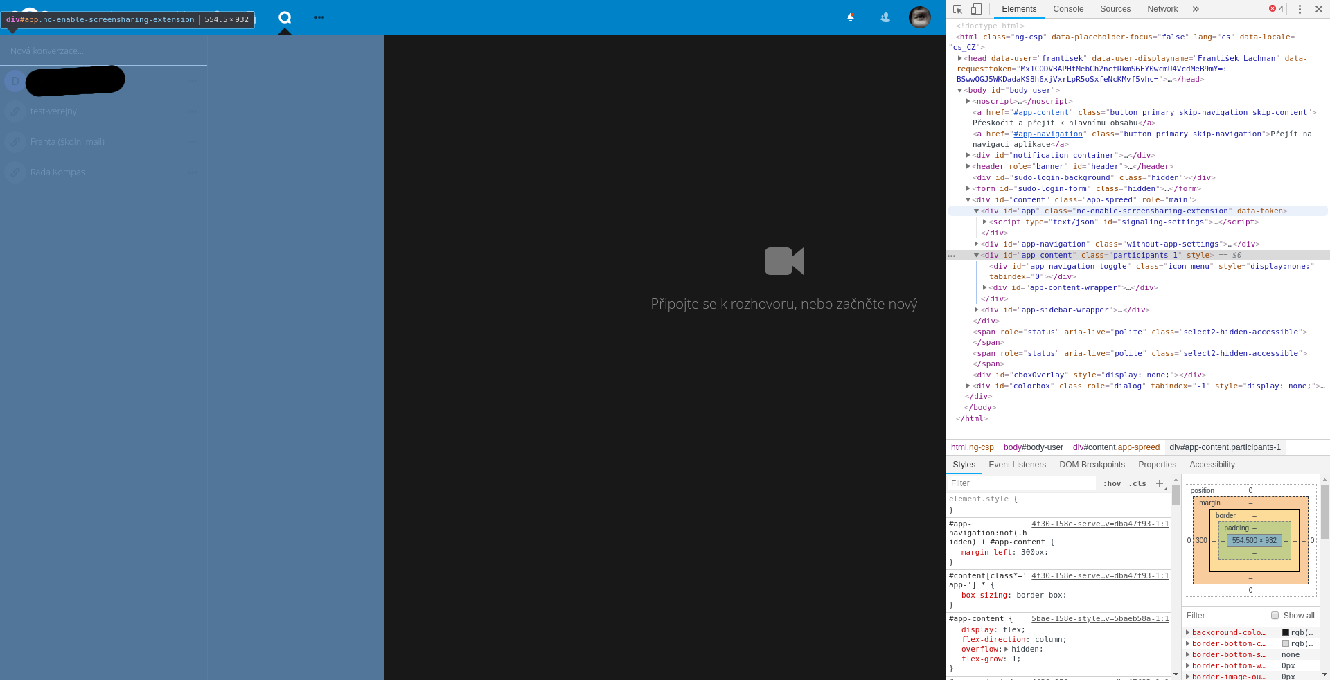Toggle the .cls class editor
This screenshot has width=1330, height=680.
(x=1137, y=483)
